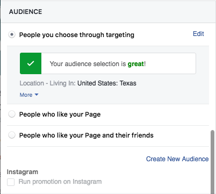
Task: Click the 'People who like your Page' label
Action: point(60,114)
